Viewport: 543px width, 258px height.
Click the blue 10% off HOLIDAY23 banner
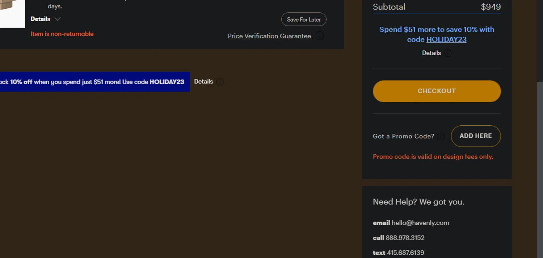(95, 82)
